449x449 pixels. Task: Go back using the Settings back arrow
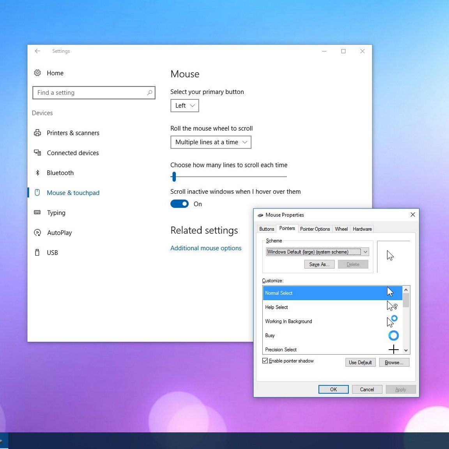point(37,51)
